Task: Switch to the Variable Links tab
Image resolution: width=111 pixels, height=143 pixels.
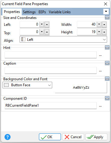Action: [60, 12]
